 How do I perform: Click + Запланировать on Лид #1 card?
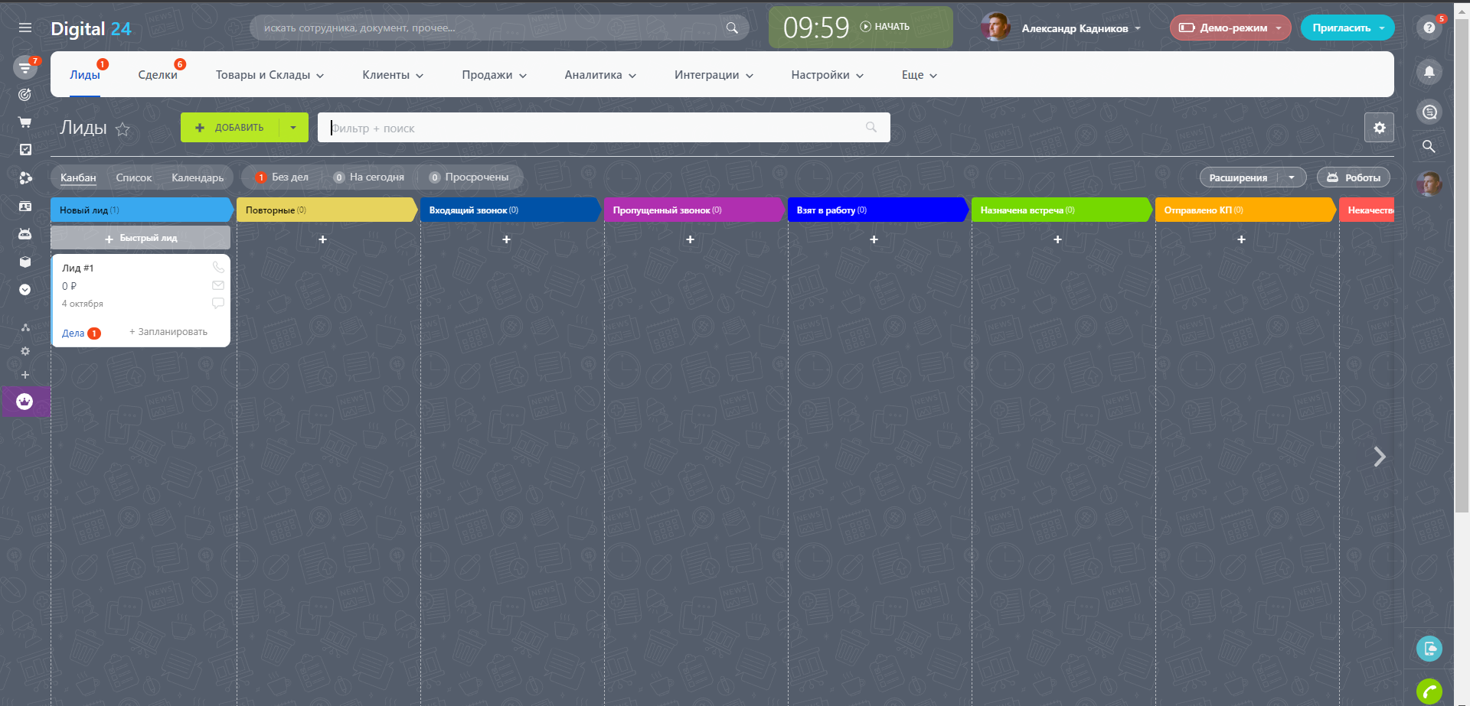click(x=168, y=332)
